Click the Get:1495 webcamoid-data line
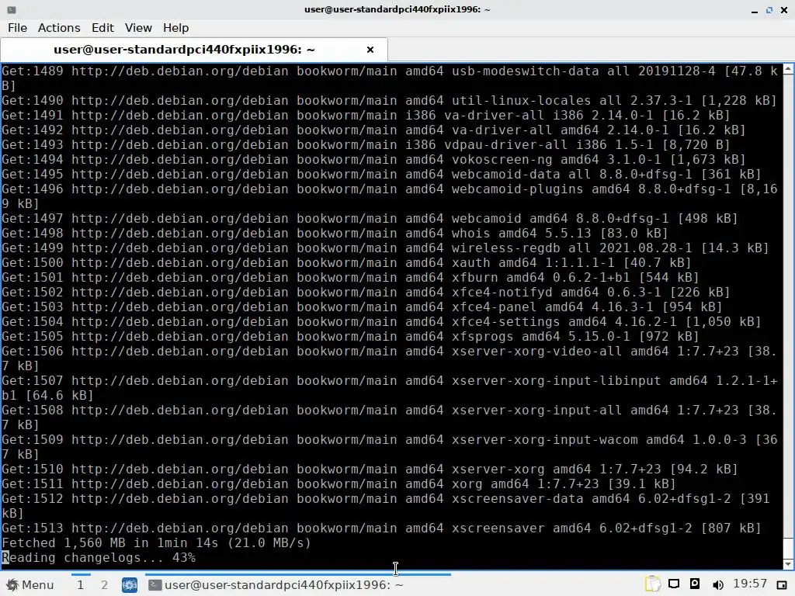Viewport: 795px width, 596px height. [x=381, y=174]
